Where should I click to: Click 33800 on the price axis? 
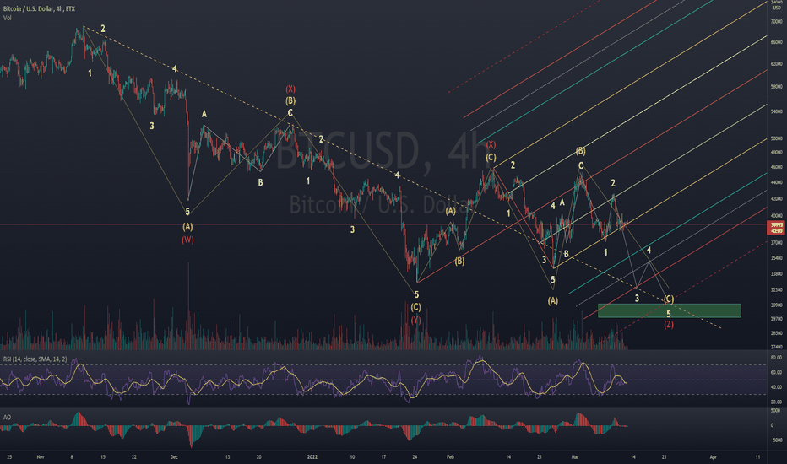pos(777,274)
